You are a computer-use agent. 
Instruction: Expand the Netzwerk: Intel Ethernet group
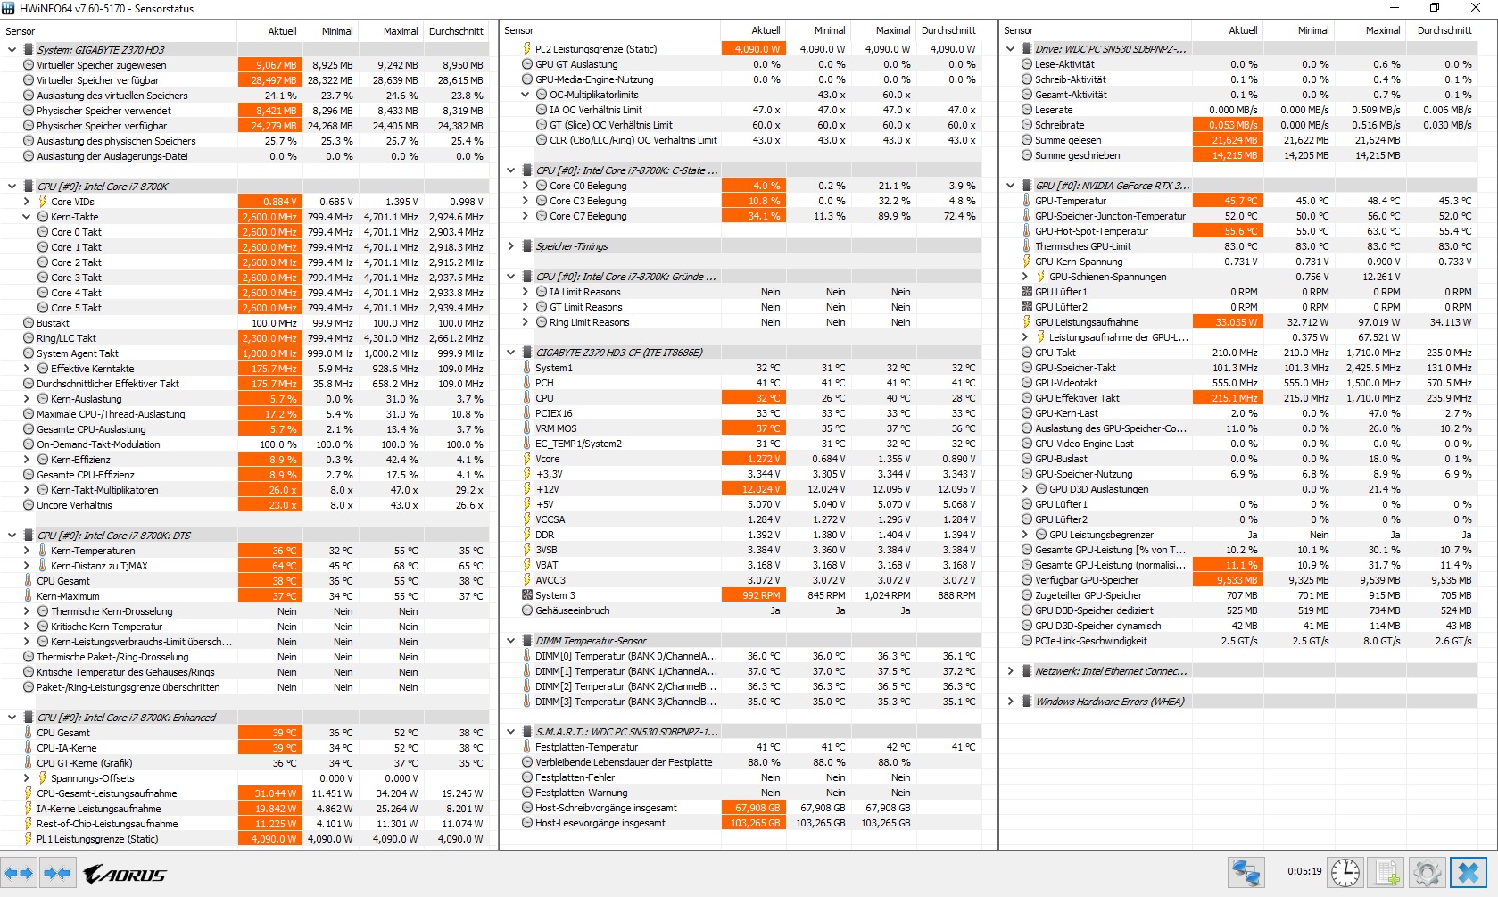pos(1010,671)
